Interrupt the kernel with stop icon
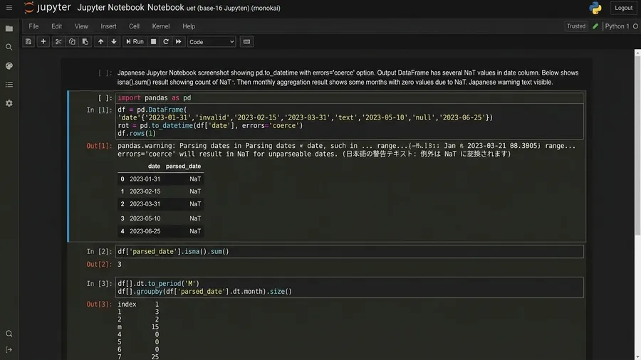Screen dimensions: 641x360 [153, 42]
